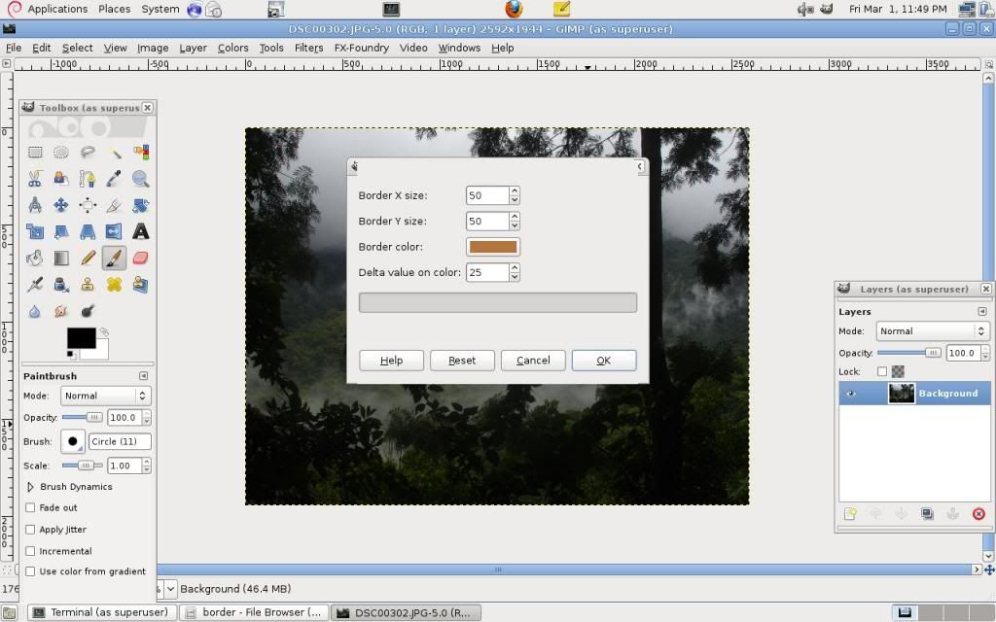Viewport: 996px width, 622px height.
Task: Click OK in the border dialog
Action: 603,361
